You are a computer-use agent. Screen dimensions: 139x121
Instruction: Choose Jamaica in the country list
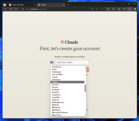pos(67,80)
